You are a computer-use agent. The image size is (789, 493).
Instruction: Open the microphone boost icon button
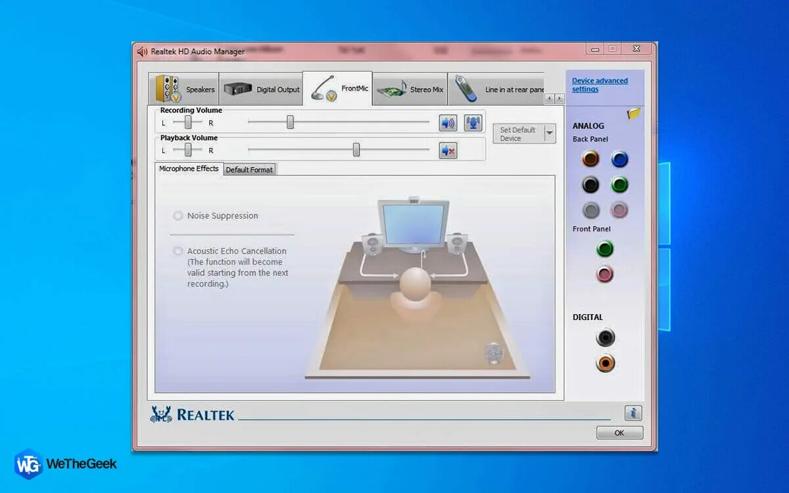473,123
